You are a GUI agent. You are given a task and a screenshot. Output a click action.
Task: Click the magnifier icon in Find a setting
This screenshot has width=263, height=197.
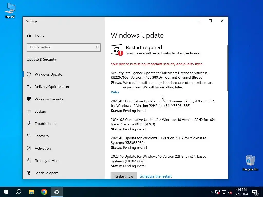pos(97,47)
